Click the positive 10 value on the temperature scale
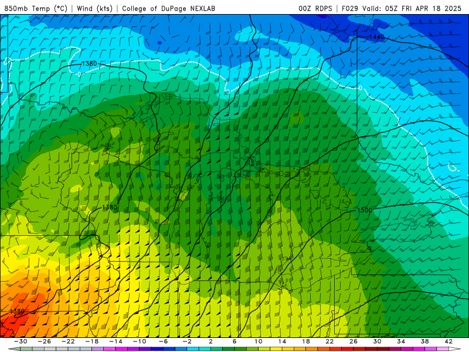Screen dimensions: 469x352 259,341
